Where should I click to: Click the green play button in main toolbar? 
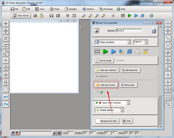[x=129, y=16]
